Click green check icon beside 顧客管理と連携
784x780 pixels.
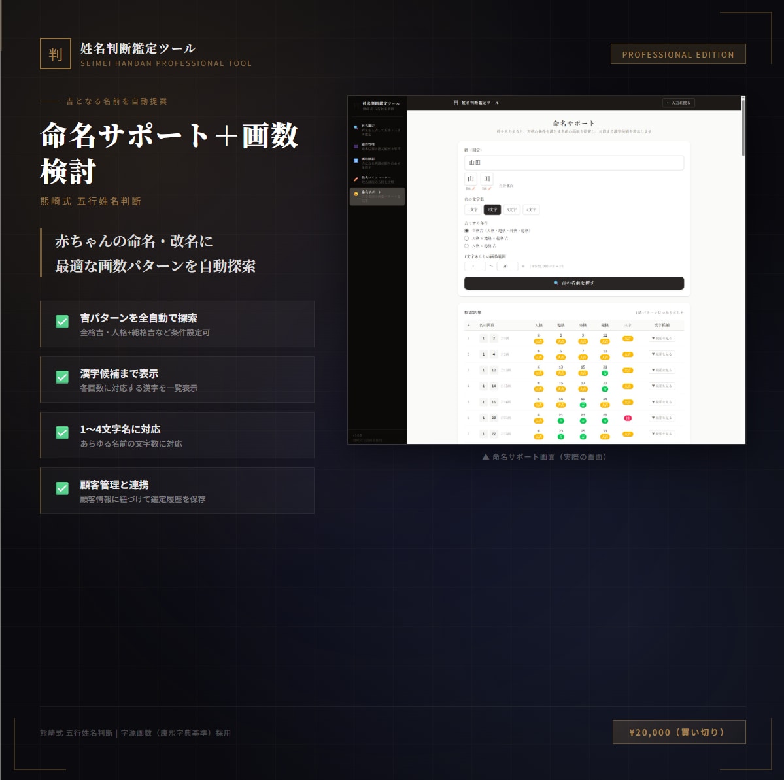(62, 488)
